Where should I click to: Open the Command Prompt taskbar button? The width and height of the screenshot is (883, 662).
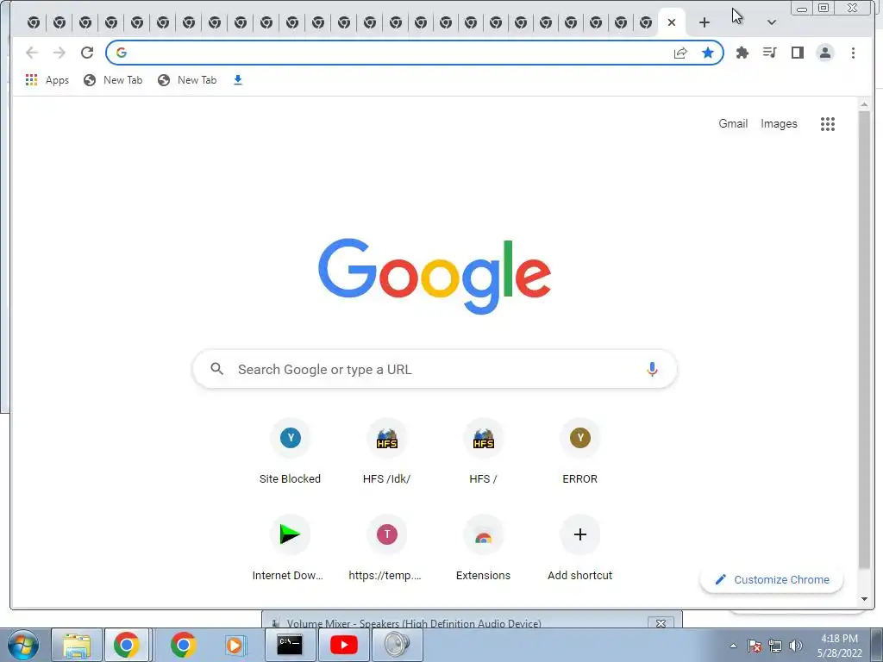(x=290, y=645)
